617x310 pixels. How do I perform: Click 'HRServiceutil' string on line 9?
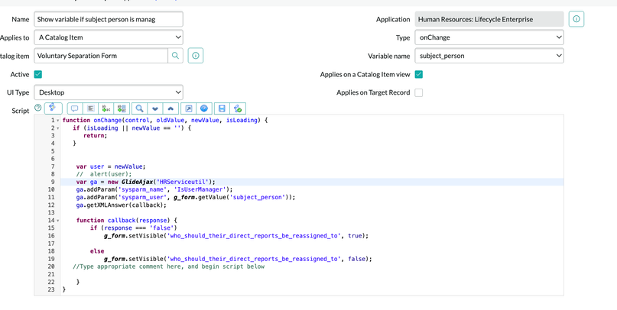pyautogui.click(x=182, y=182)
